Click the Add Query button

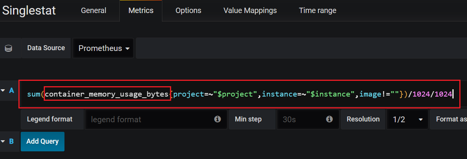coord(43,141)
